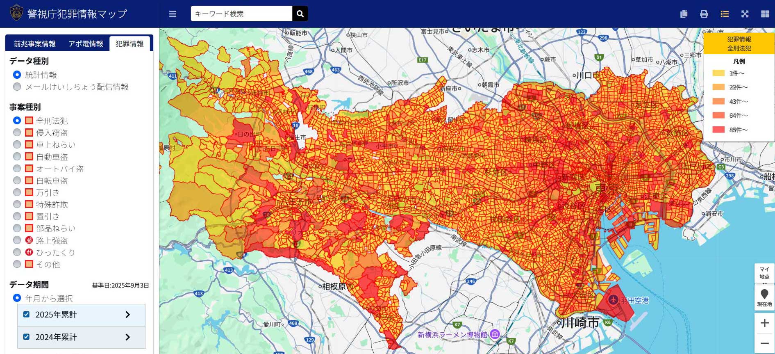Expand the 2024年累計 chevron arrow
The width and height of the screenshot is (775, 354).
click(127, 337)
